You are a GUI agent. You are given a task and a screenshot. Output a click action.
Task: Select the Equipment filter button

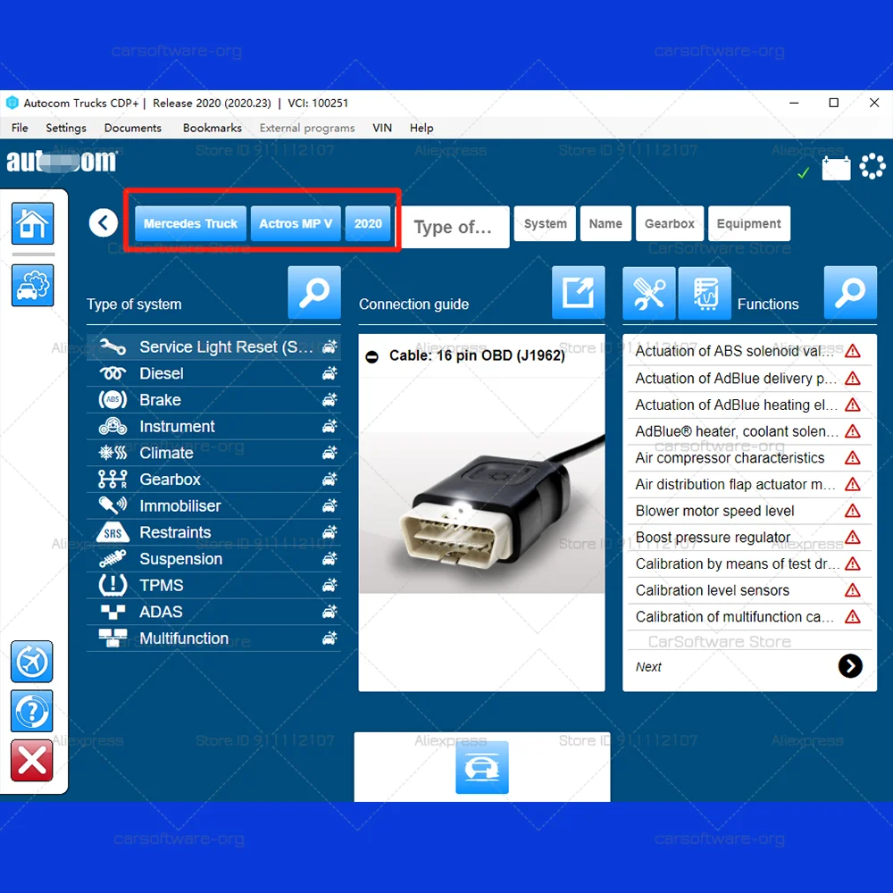(749, 224)
